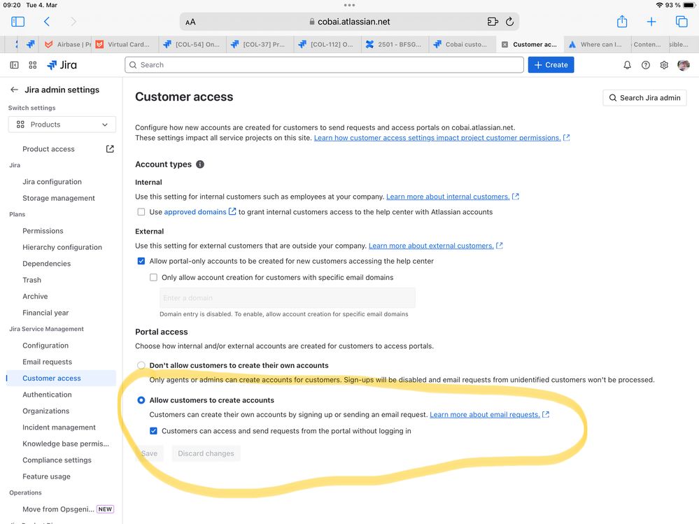Click the Enter a domain field

[288, 298]
